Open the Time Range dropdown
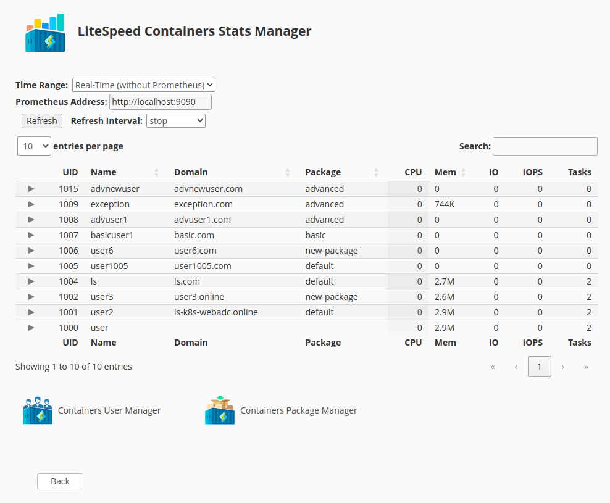The height and width of the screenshot is (503, 610). click(143, 85)
